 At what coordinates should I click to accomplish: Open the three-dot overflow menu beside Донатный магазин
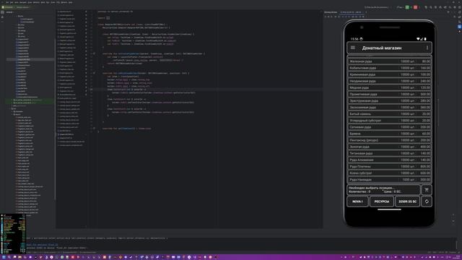(427, 48)
